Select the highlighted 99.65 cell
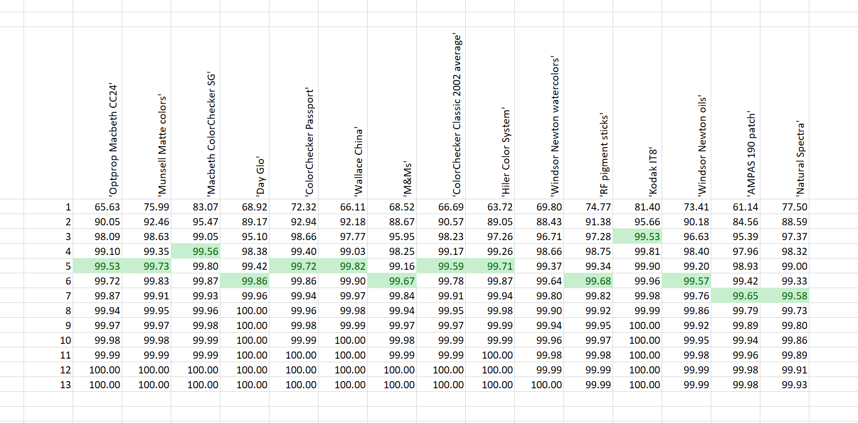Image resolution: width=858 pixels, height=423 pixels. click(735, 296)
